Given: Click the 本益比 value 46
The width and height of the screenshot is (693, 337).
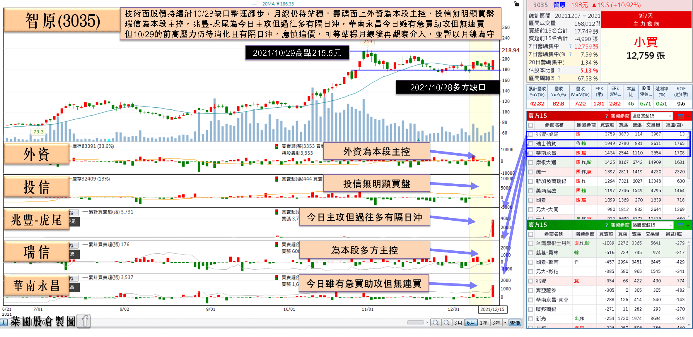Looking at the screenshot, I should tap(631, 104).
